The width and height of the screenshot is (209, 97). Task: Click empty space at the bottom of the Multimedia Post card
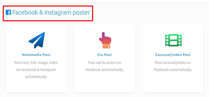[36, 86]
